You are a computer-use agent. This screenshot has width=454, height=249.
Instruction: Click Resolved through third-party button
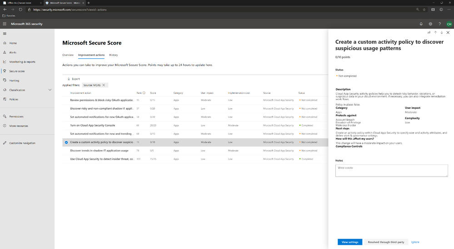click(386, 242)
